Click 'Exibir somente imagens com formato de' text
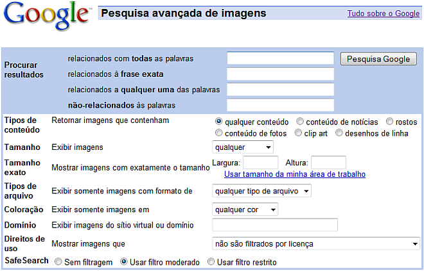The height and width of the screenshot is (271, 424). [122, 191]
